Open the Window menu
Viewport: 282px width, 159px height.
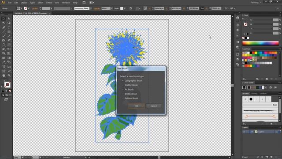(66, 3)
